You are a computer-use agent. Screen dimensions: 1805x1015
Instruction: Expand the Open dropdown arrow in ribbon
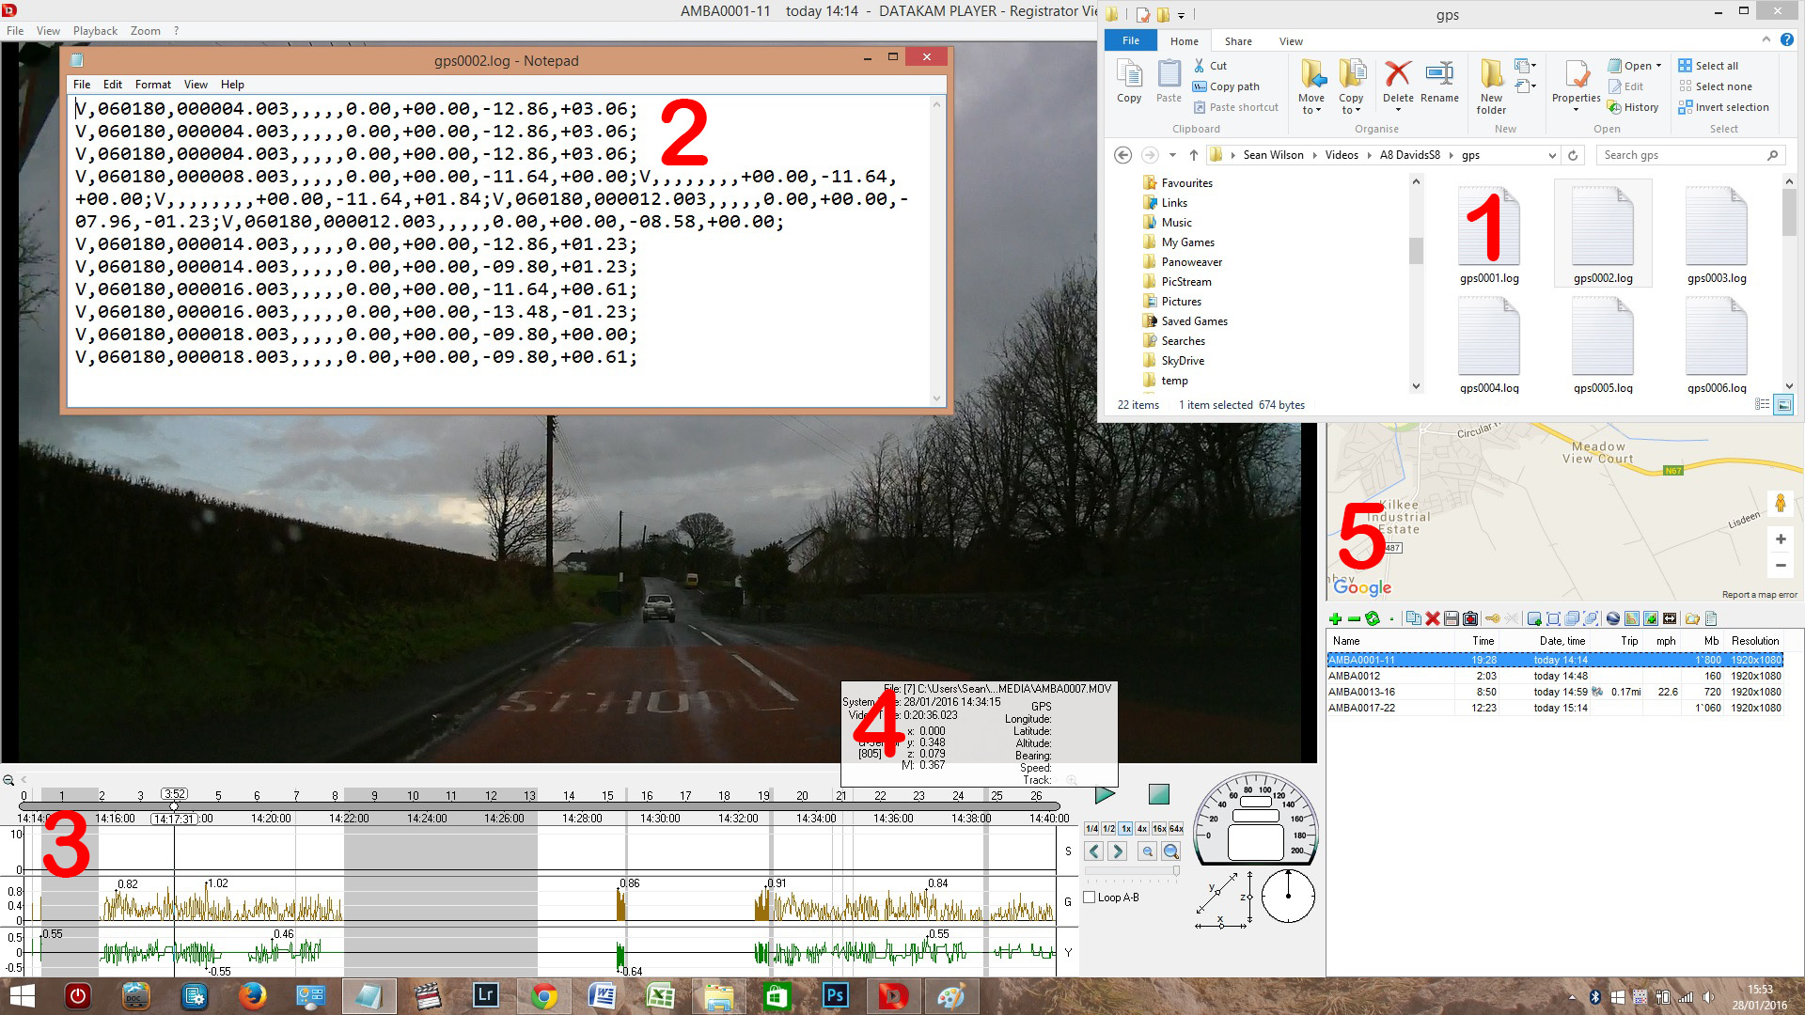click(1658, 66)
